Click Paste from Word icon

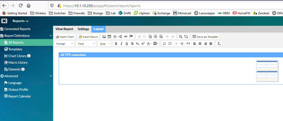click(161, 37)
